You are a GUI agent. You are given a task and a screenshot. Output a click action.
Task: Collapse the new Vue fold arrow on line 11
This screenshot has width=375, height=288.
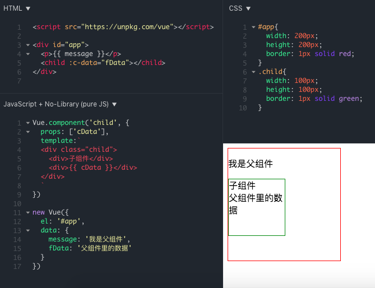(x=28, y=212)
